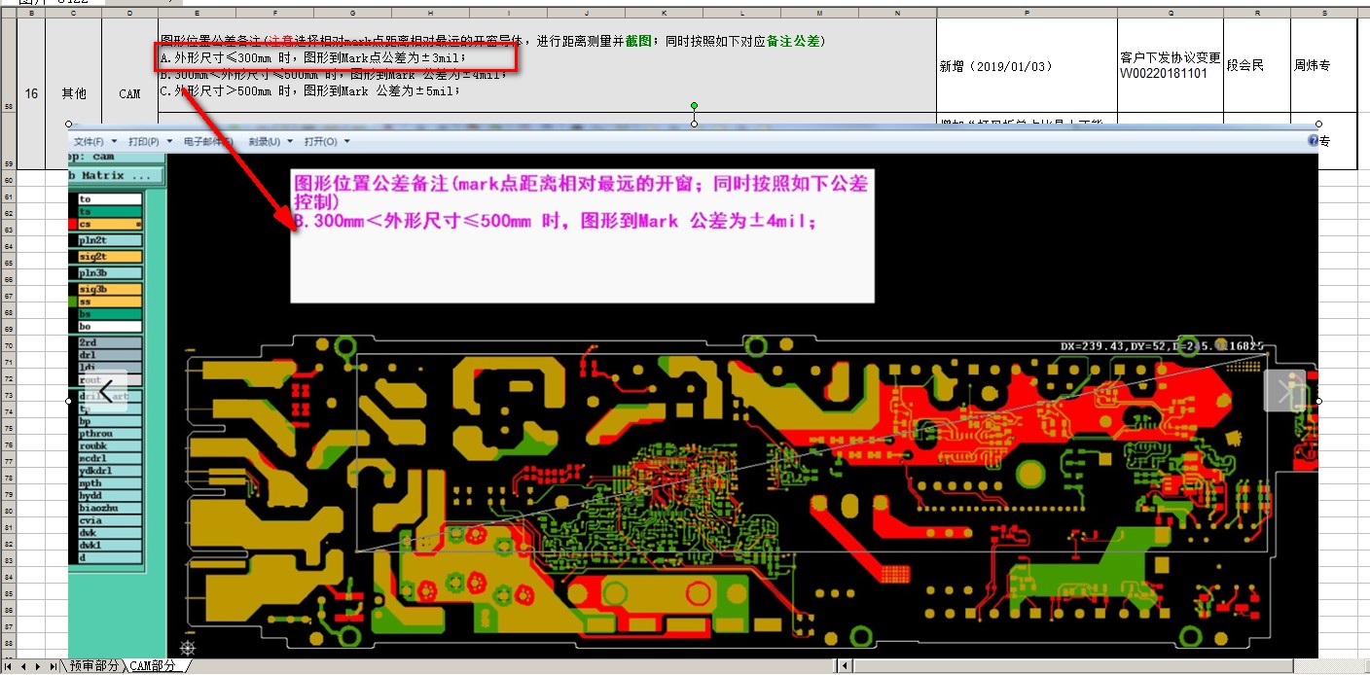Select the 'mcdrl' layer
The width and height of the screenshot is (1370, 675).
(x=110, y=458)
